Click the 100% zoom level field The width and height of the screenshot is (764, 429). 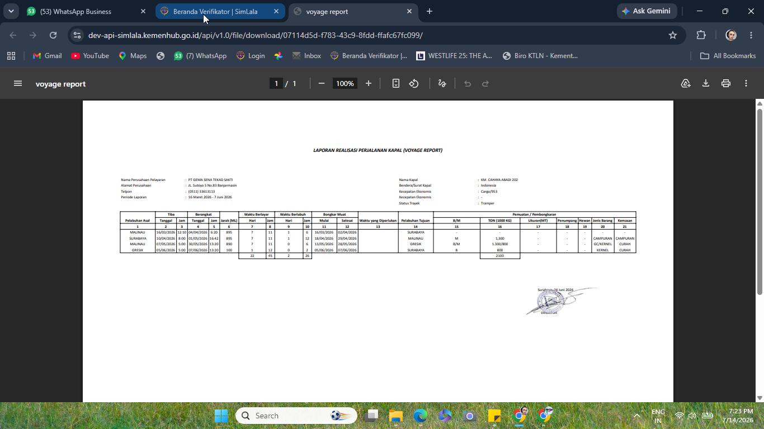pos(345,84)
